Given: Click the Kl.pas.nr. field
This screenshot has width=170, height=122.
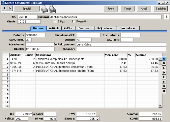Looking at the screenshot, I should [121, 49].
